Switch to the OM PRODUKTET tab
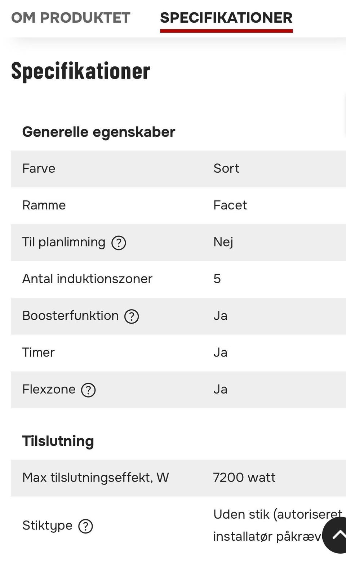 pos(71,18)
